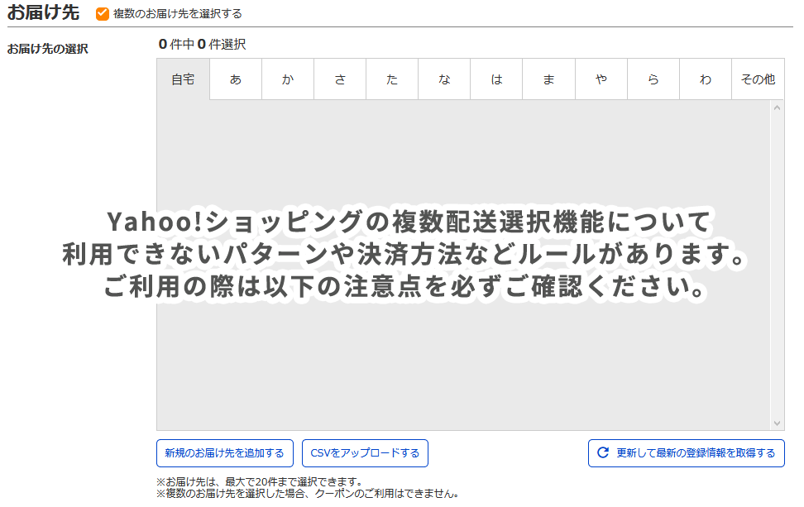Image resolution: width=804 pixels, height=507 pixels.
Task: Open the さ tab
Action: (341, 79)
